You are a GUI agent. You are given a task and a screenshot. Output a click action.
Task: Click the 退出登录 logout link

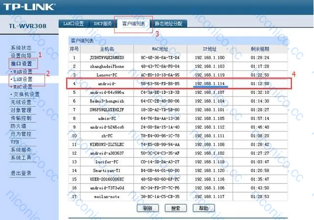[21, 173]
